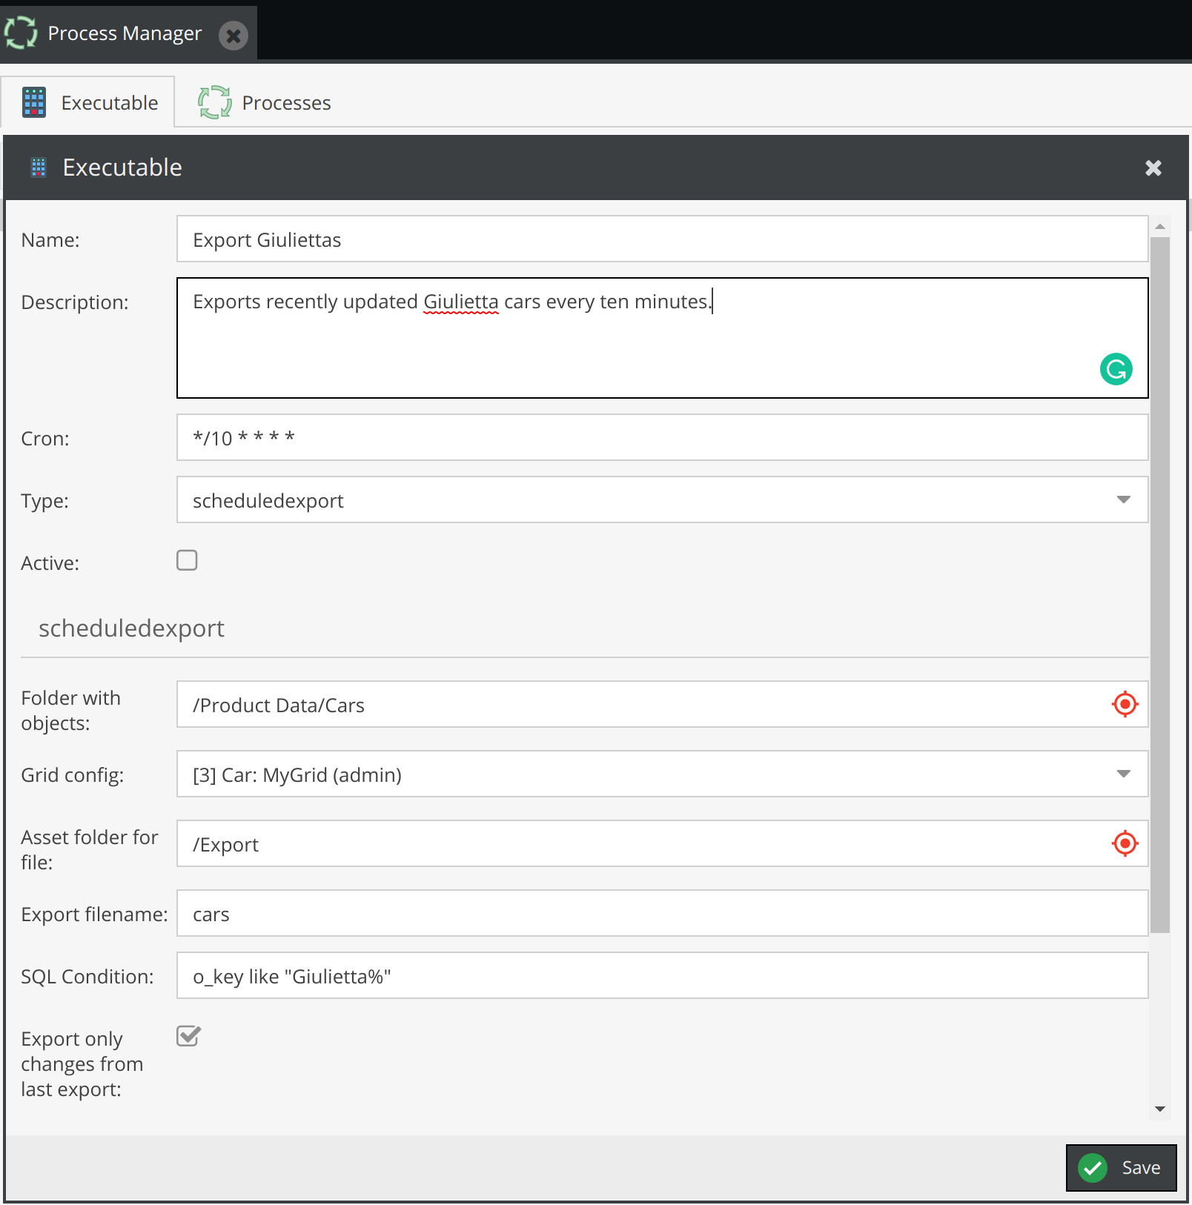Open the Grid config dropdown arrow
The width and height of the screenshot is (1192, 1205).
pyautogui.click(x=1124, y=774)
